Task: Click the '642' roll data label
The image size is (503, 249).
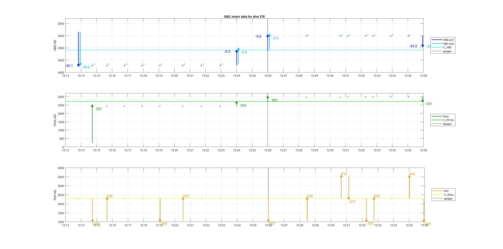Action: tap(412, 174)
